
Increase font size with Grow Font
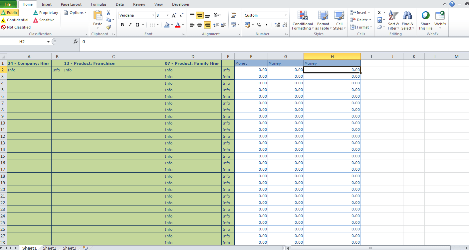coord(174,15)
